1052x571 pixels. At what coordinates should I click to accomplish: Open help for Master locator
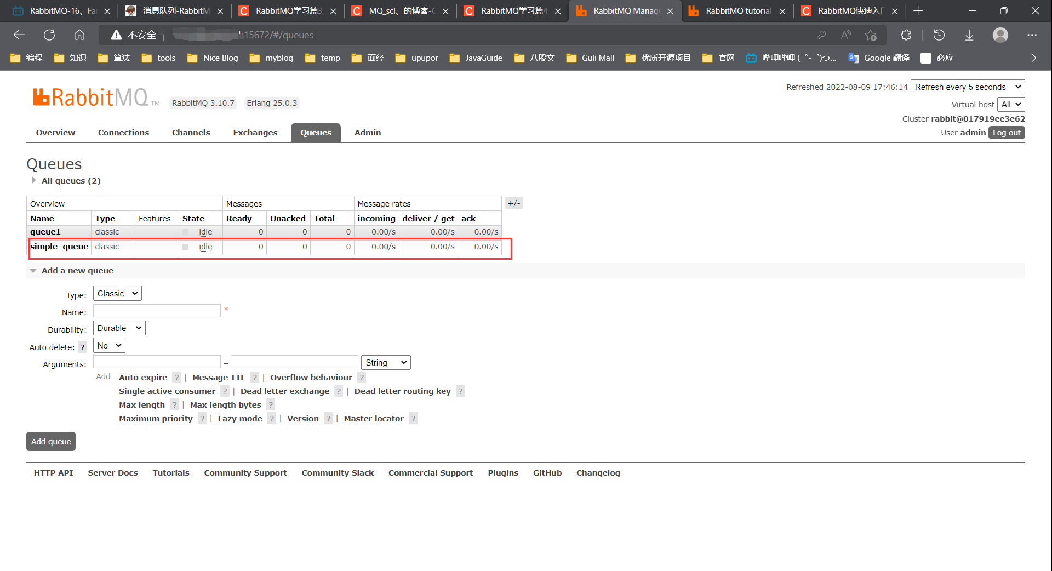(413, 419)
